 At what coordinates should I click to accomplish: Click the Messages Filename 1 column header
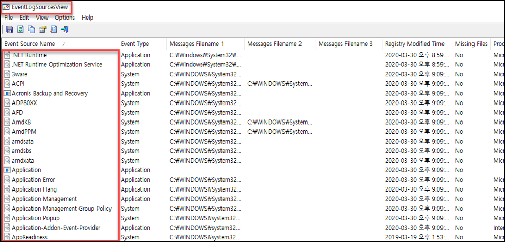[x=206, y=44]
